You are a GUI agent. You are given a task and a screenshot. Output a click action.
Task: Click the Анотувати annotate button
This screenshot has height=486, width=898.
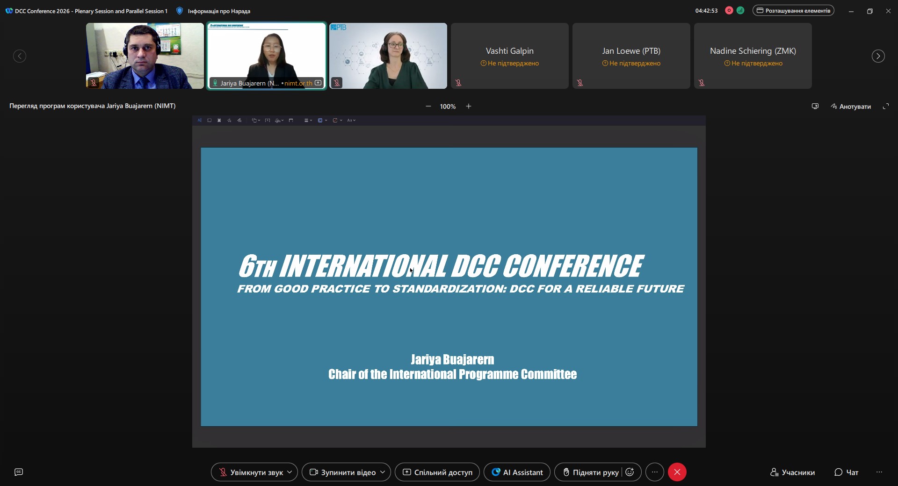850,107
